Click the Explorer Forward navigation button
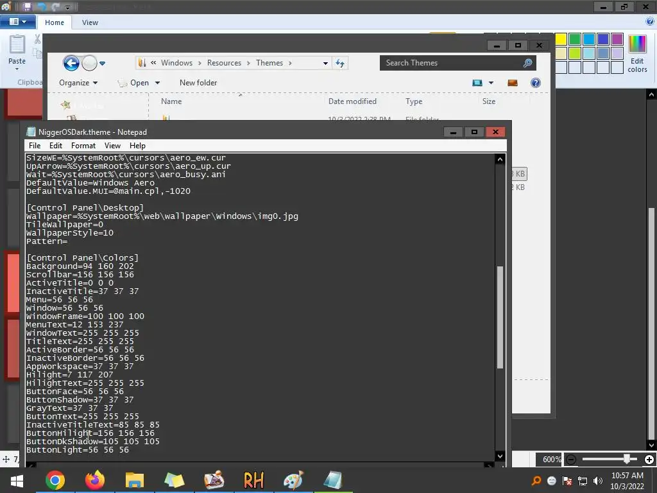This screenshot has height=493, width=657. 89,64
